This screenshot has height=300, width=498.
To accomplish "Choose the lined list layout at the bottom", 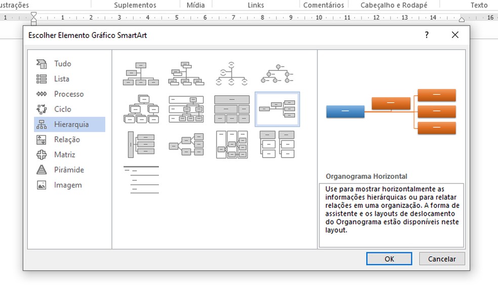I will pos(141,180).
